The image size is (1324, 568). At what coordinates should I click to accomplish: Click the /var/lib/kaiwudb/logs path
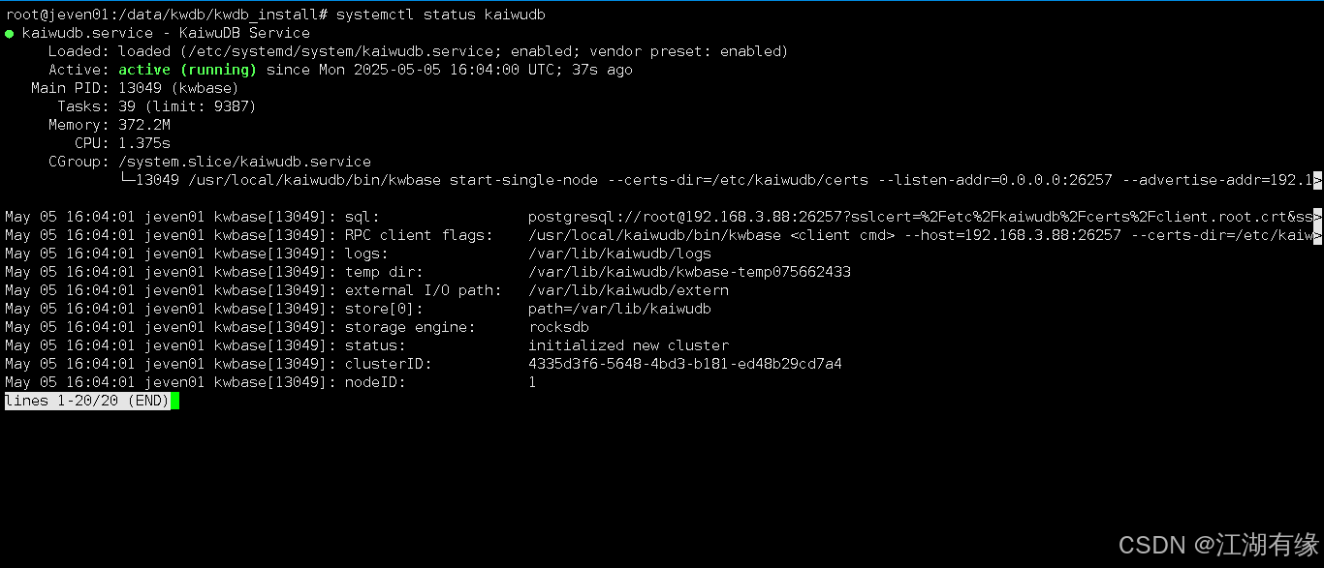click(619, 254)
